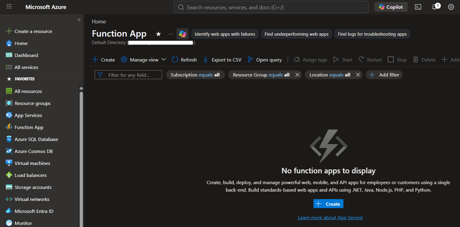This screenshot has width=460, height=227.
Task: Collapse the left sidebar with double chevron
Action: tap(79, 20)
